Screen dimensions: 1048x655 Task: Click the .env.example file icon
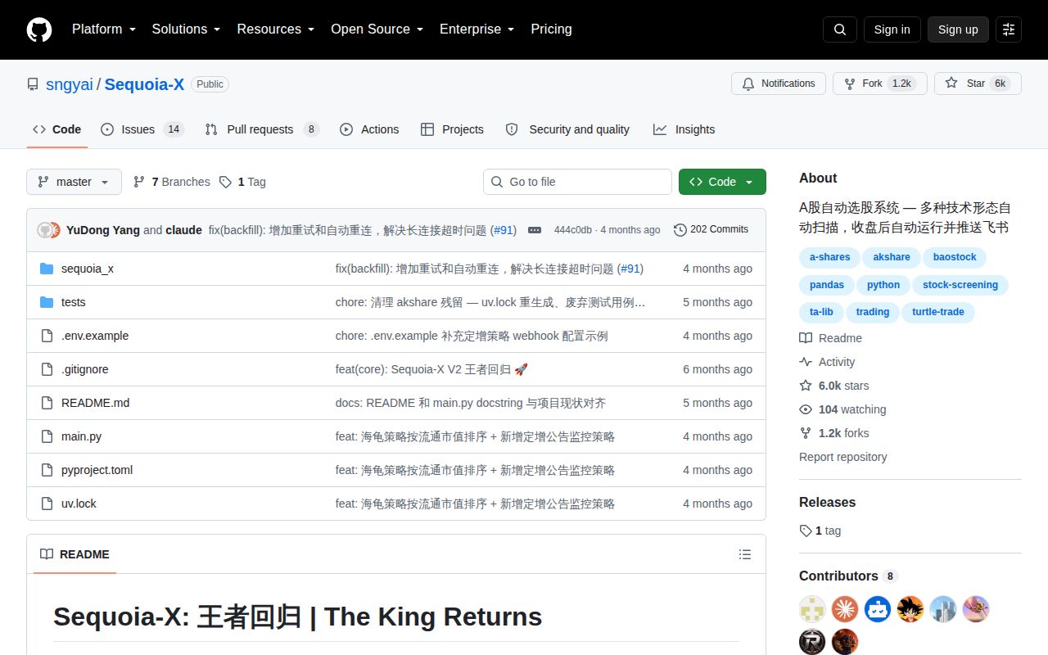(x=47, y=336)
